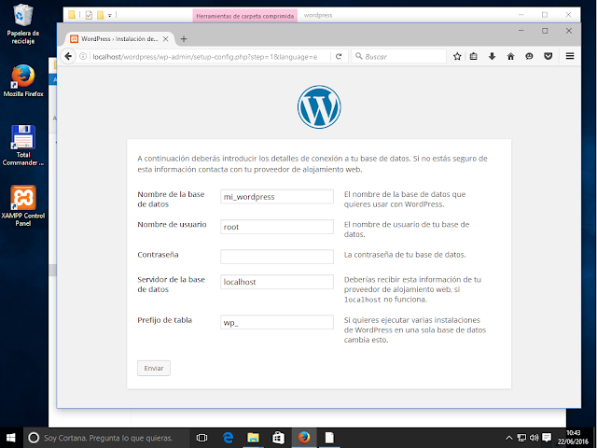
Task: Click the Firefox back arrow button
Action: (68, 56)
